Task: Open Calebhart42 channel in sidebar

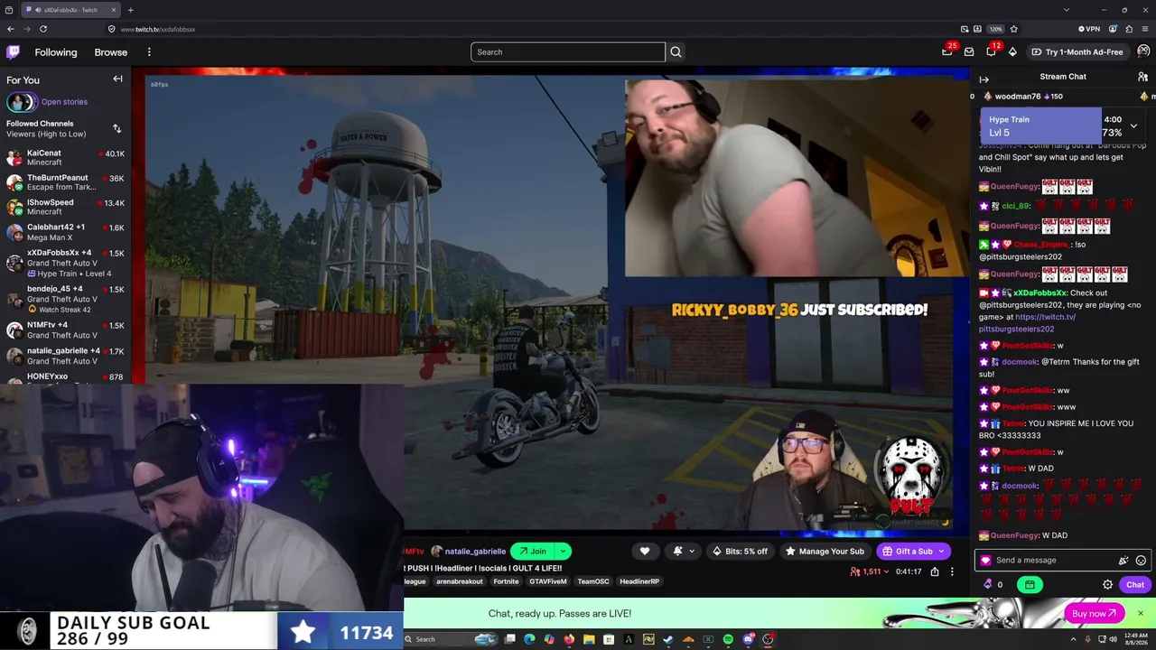Action: click(x=65, y=232)
